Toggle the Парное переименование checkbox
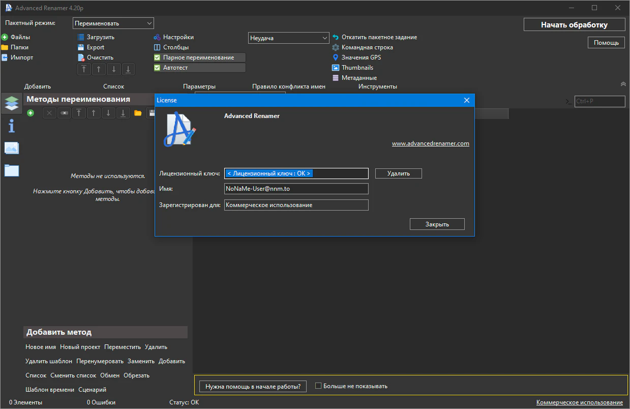 point(157,57)
